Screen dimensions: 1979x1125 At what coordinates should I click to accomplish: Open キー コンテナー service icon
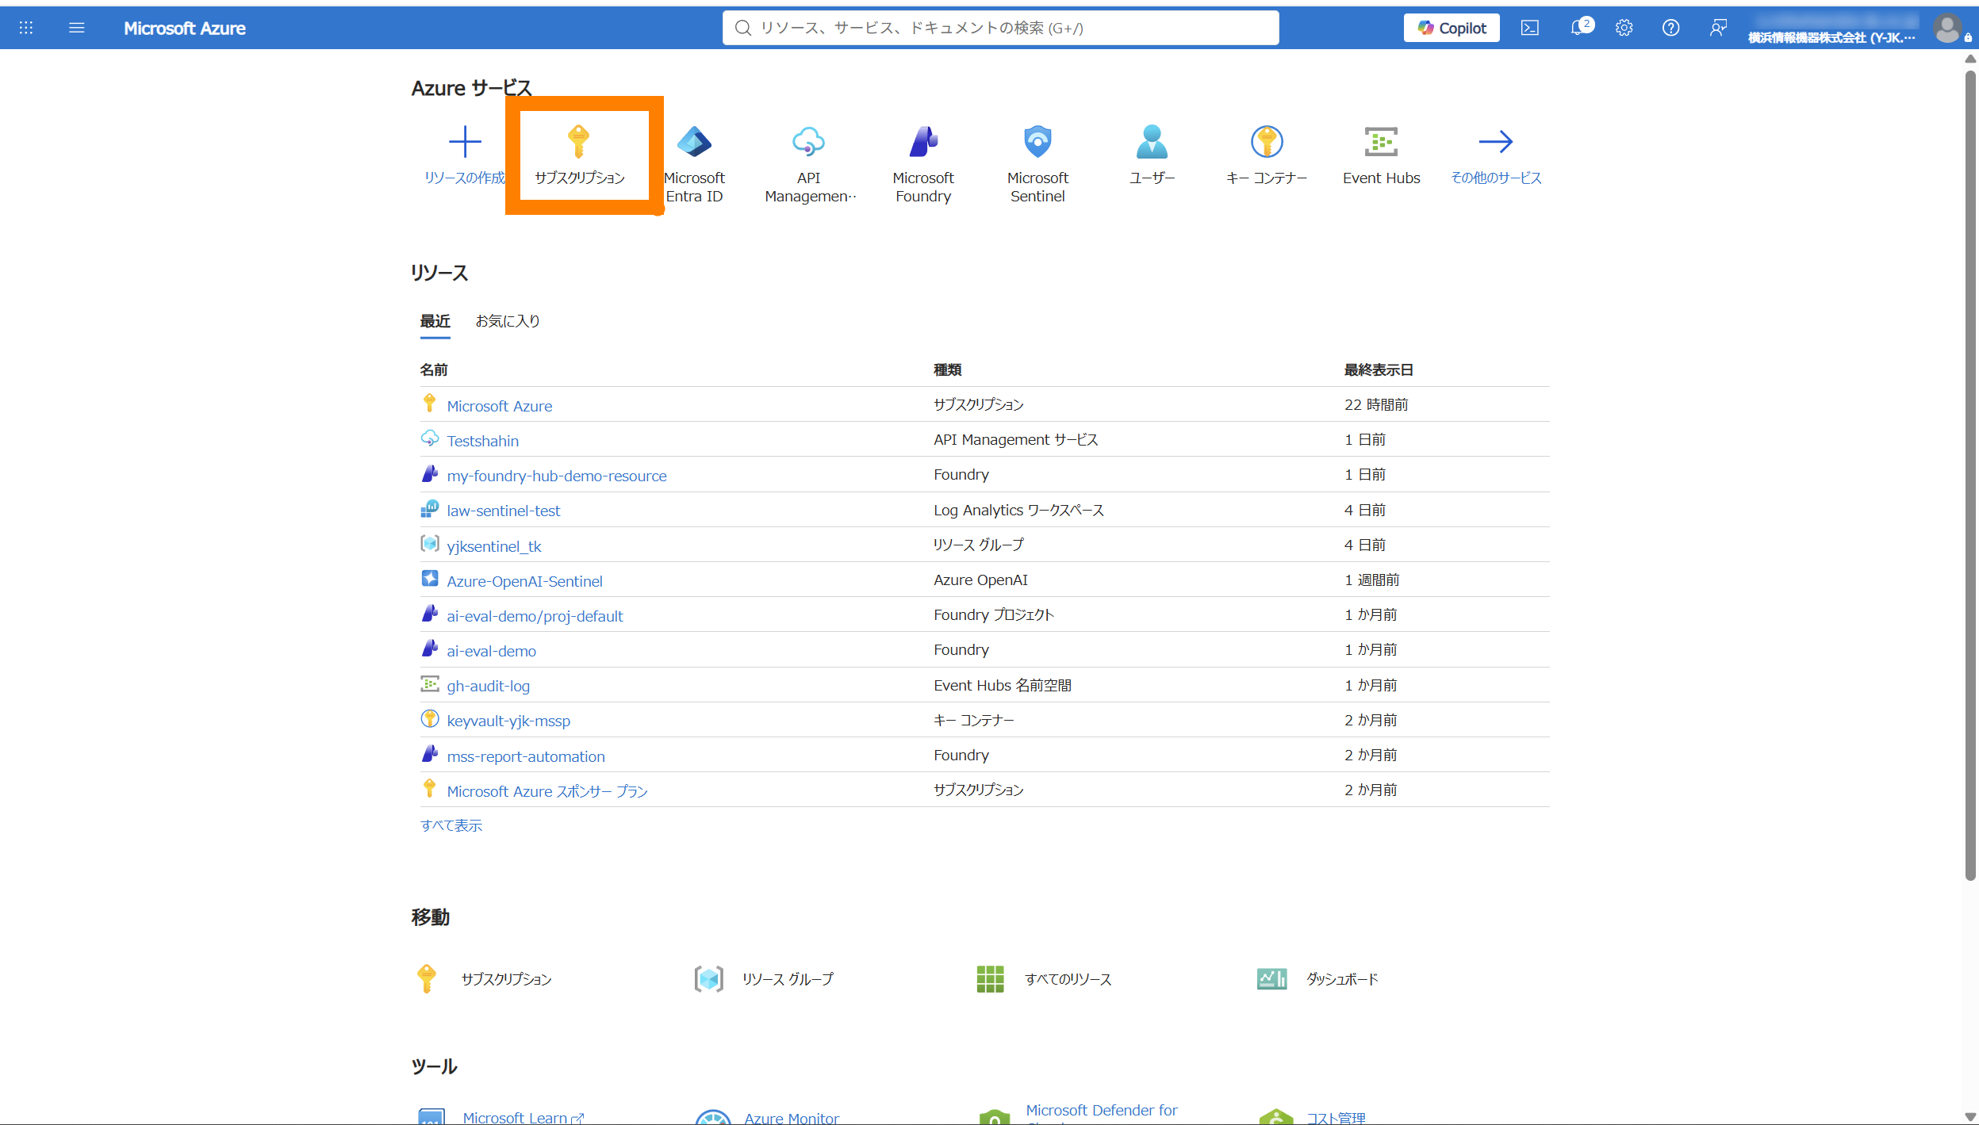[1267, 142]
